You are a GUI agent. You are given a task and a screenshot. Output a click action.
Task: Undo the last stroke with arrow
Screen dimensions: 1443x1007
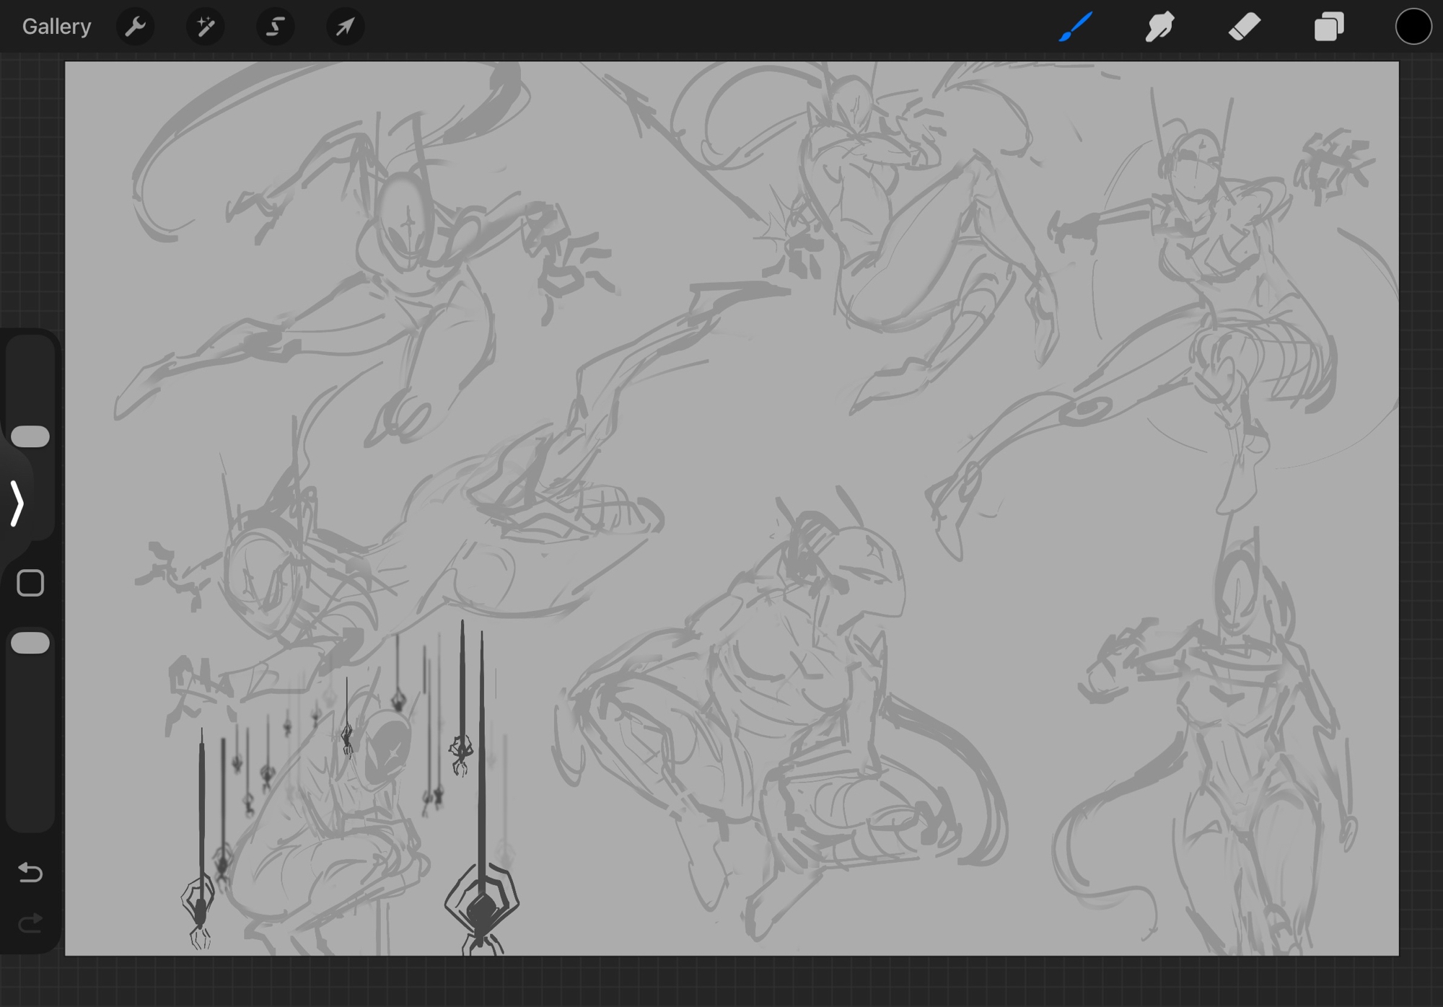[x=30, y=873]
